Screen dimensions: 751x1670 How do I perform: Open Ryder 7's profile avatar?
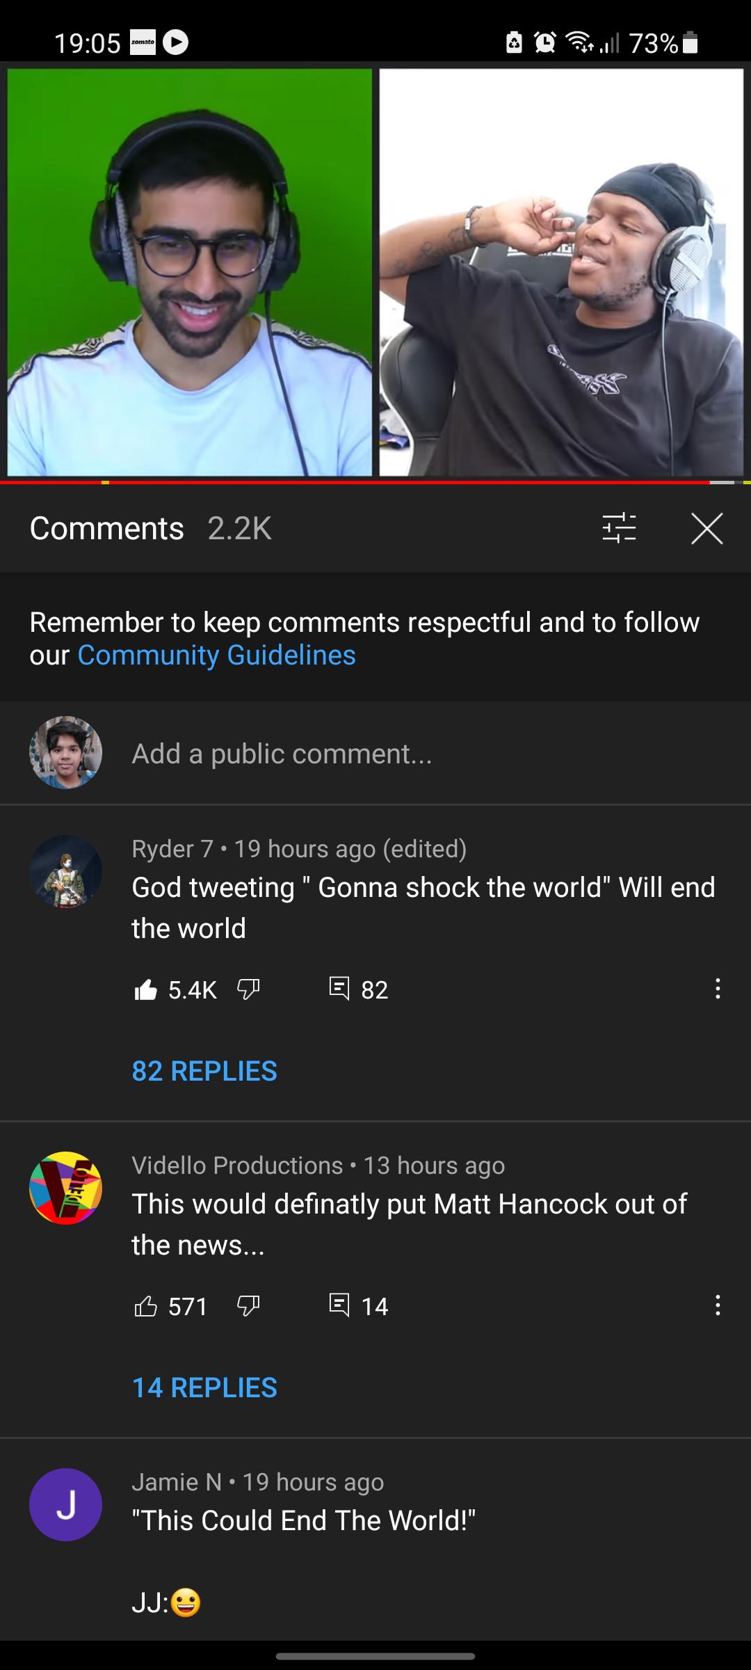tap(65, 871)
